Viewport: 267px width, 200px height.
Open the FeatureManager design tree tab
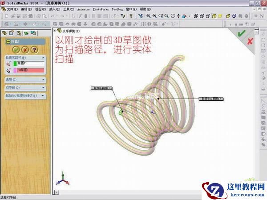4,33
